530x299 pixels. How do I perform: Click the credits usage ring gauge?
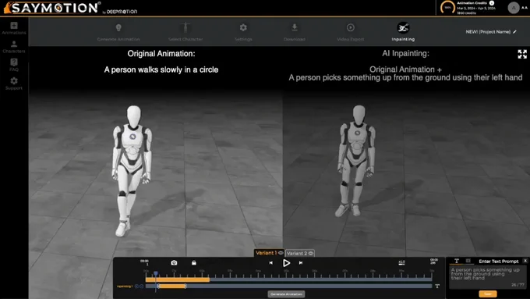click(447, 8)
